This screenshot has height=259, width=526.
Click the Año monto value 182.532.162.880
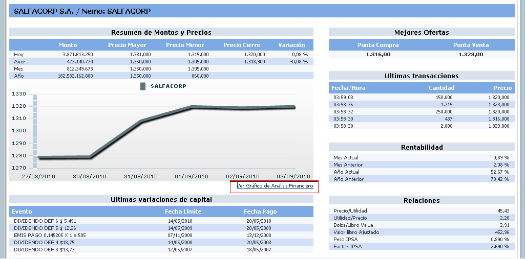coord(75,76)
